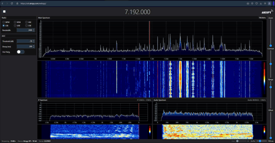Go forward using browser forward arrow
Screen dimensions: 275x143
click(7, 3)
